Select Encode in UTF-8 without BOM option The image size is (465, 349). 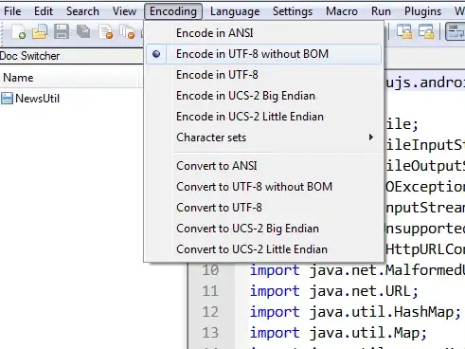click(263, 54)
